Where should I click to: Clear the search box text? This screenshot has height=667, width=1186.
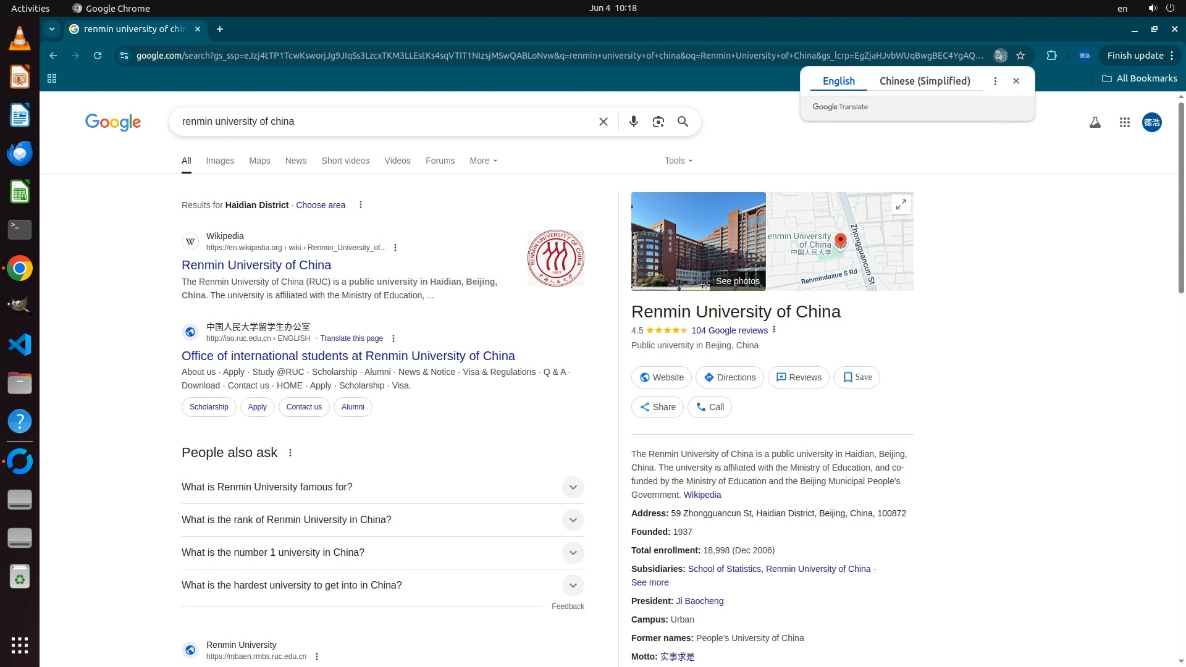click(603, 122)
